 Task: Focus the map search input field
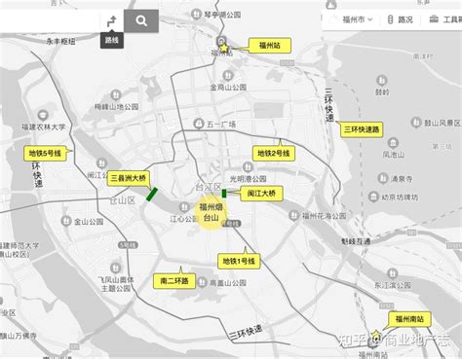click(x=50, y=21)
